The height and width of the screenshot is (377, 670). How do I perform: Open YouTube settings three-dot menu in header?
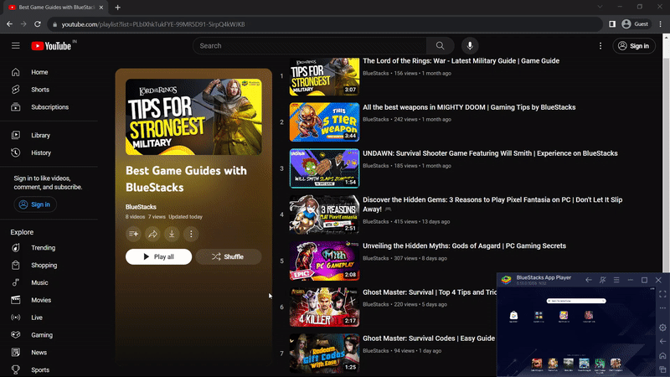[x=600, y=46]
